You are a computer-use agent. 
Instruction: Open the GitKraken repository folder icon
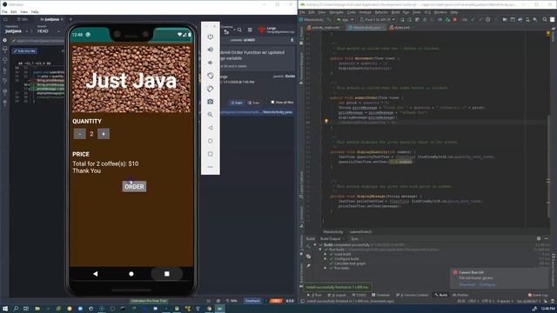5,19
